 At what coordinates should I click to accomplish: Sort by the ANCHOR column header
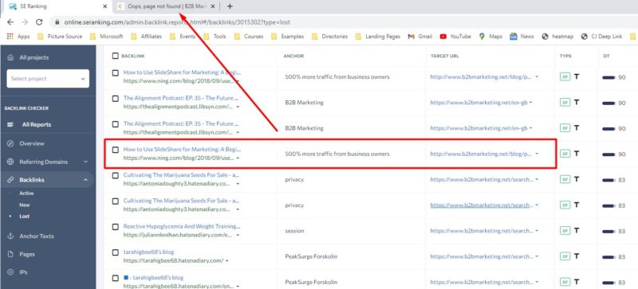click(293, 56)
